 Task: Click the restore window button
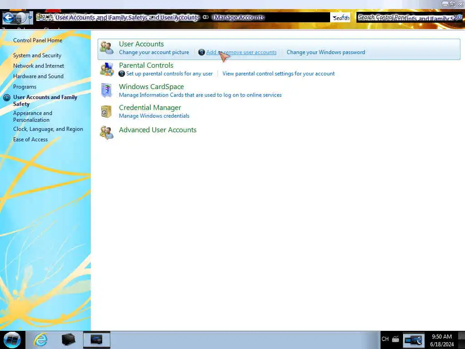pos(453,4)
